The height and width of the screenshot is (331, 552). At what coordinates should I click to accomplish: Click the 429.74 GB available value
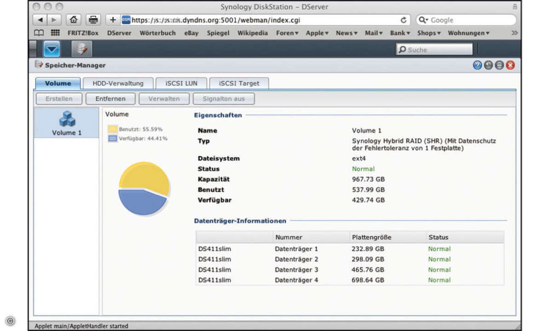[368, 200]
